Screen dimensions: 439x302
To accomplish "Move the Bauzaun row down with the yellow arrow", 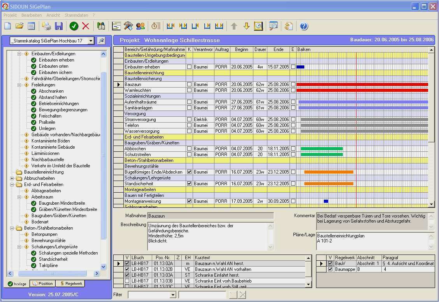I will [x=246, y=26].
